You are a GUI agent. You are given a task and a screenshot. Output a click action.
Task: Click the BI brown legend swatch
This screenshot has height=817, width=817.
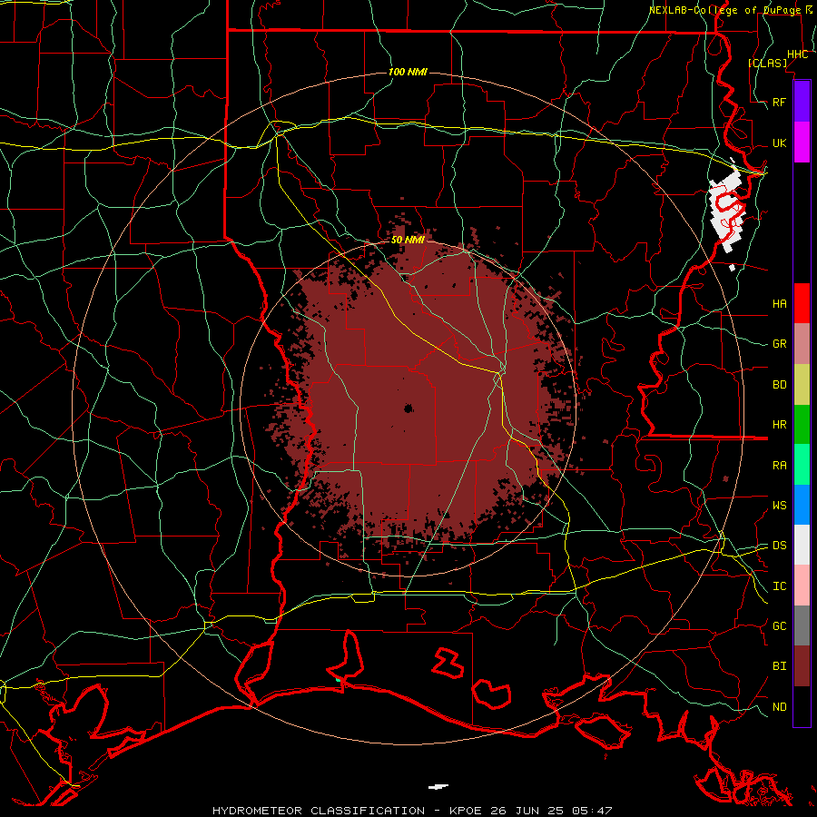point(802,666)
